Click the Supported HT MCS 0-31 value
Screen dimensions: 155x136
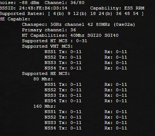tap(82, 41)
